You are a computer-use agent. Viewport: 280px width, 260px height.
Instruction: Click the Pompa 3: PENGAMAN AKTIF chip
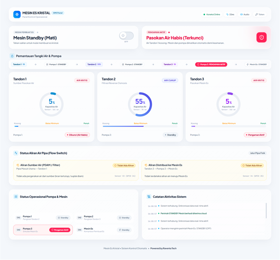click(211, 65)
